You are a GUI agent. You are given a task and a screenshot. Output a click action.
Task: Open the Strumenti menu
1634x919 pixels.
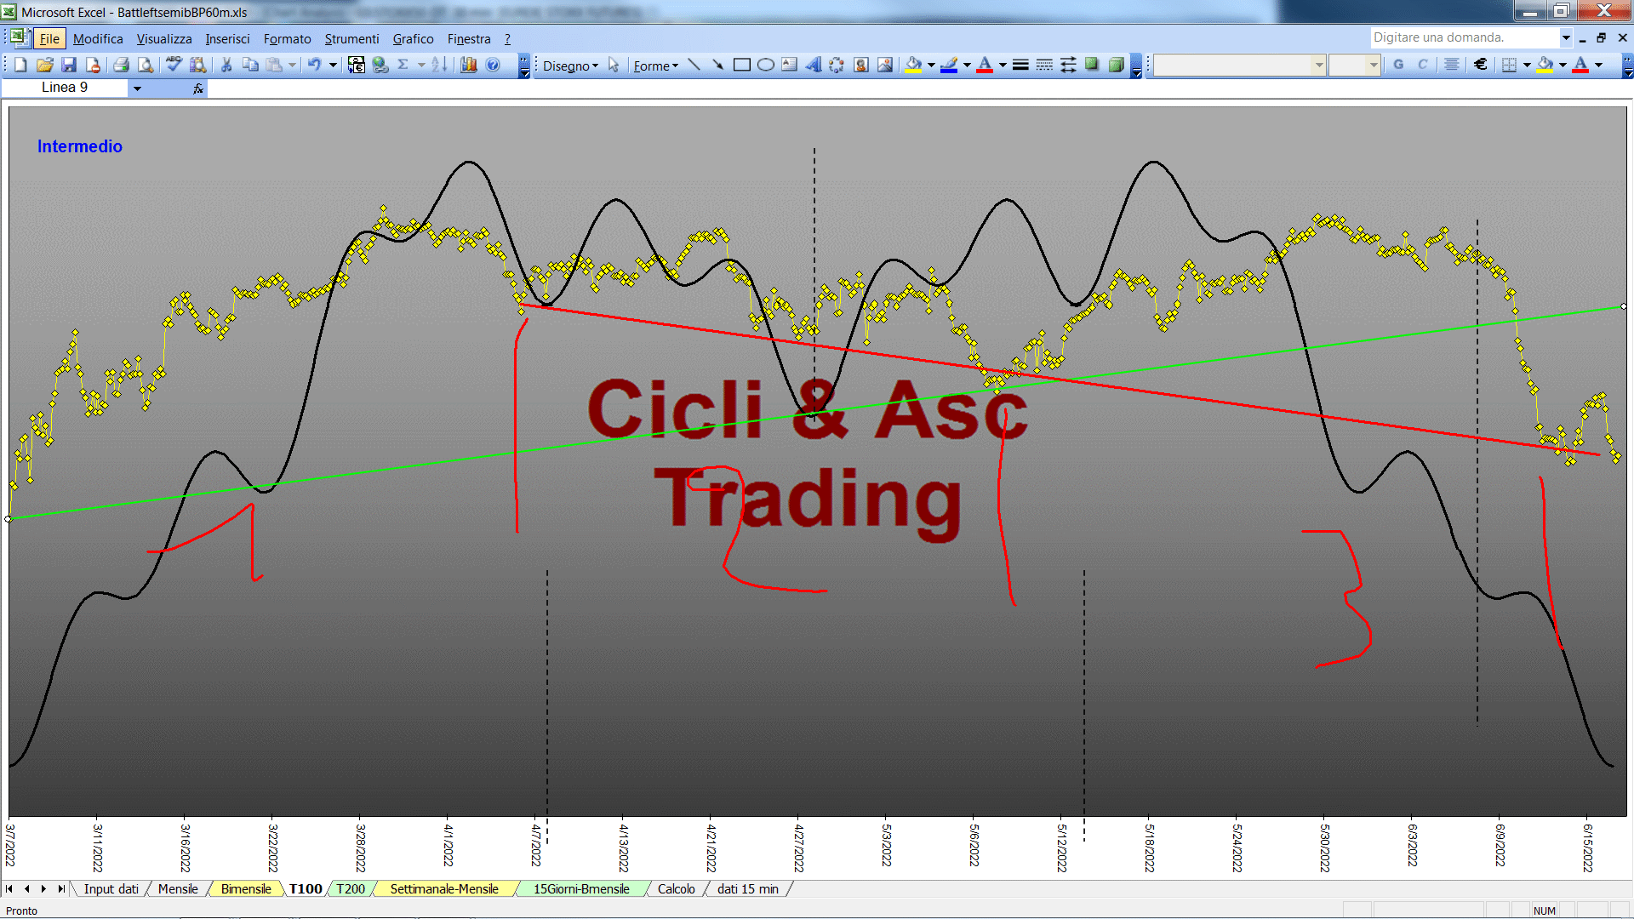351,39
